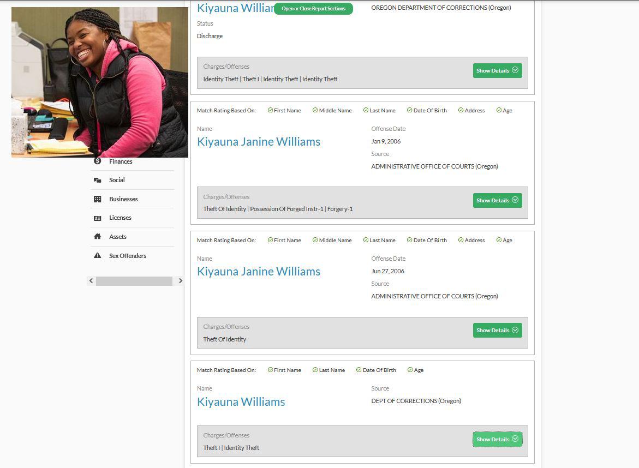Image resolution: width=639 pixels, height=468 pixels.
Task: Click the Assets house icon
Action: pyautogui.click(x=98, y=237)
